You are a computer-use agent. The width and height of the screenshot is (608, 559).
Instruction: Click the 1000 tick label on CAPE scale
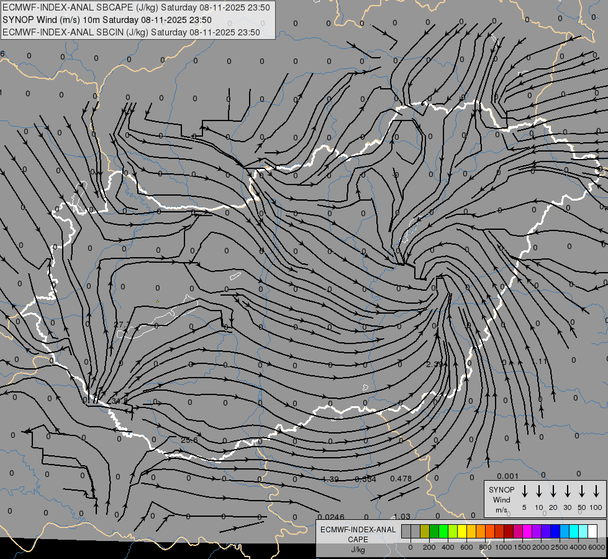(x=504, y=547)
